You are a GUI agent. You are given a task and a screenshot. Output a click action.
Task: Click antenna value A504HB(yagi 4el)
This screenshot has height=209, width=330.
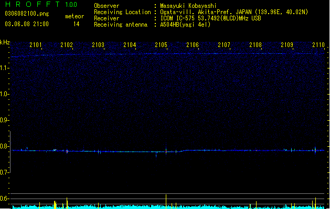point(185,25)
